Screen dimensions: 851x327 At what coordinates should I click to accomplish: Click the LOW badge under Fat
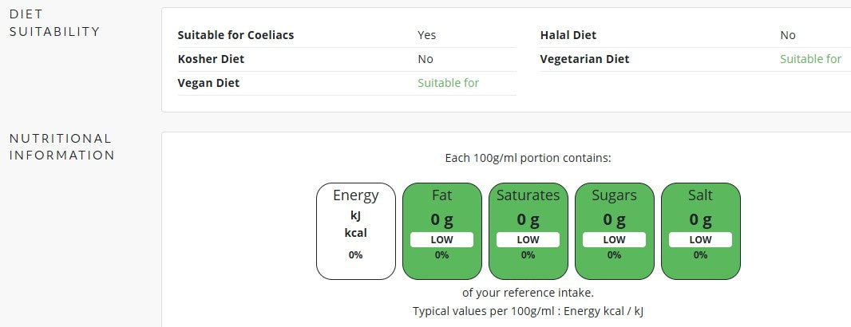pyautogui.click(x=441, y=239)
